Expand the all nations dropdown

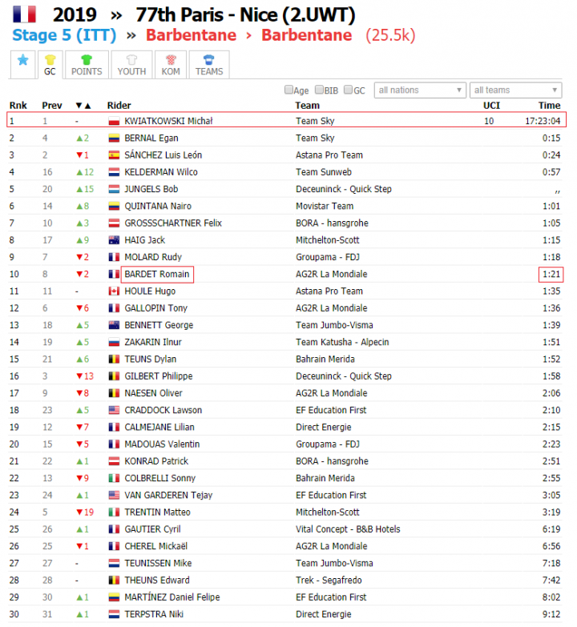click(420, 90)
